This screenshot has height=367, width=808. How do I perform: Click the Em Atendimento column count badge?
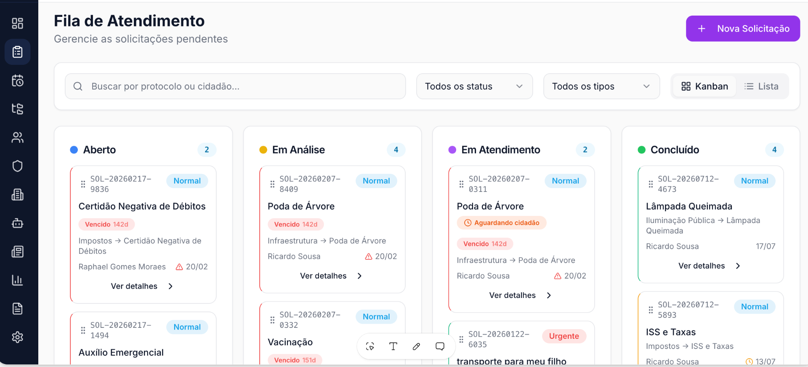pyautogui.click(x=585, y=150)
